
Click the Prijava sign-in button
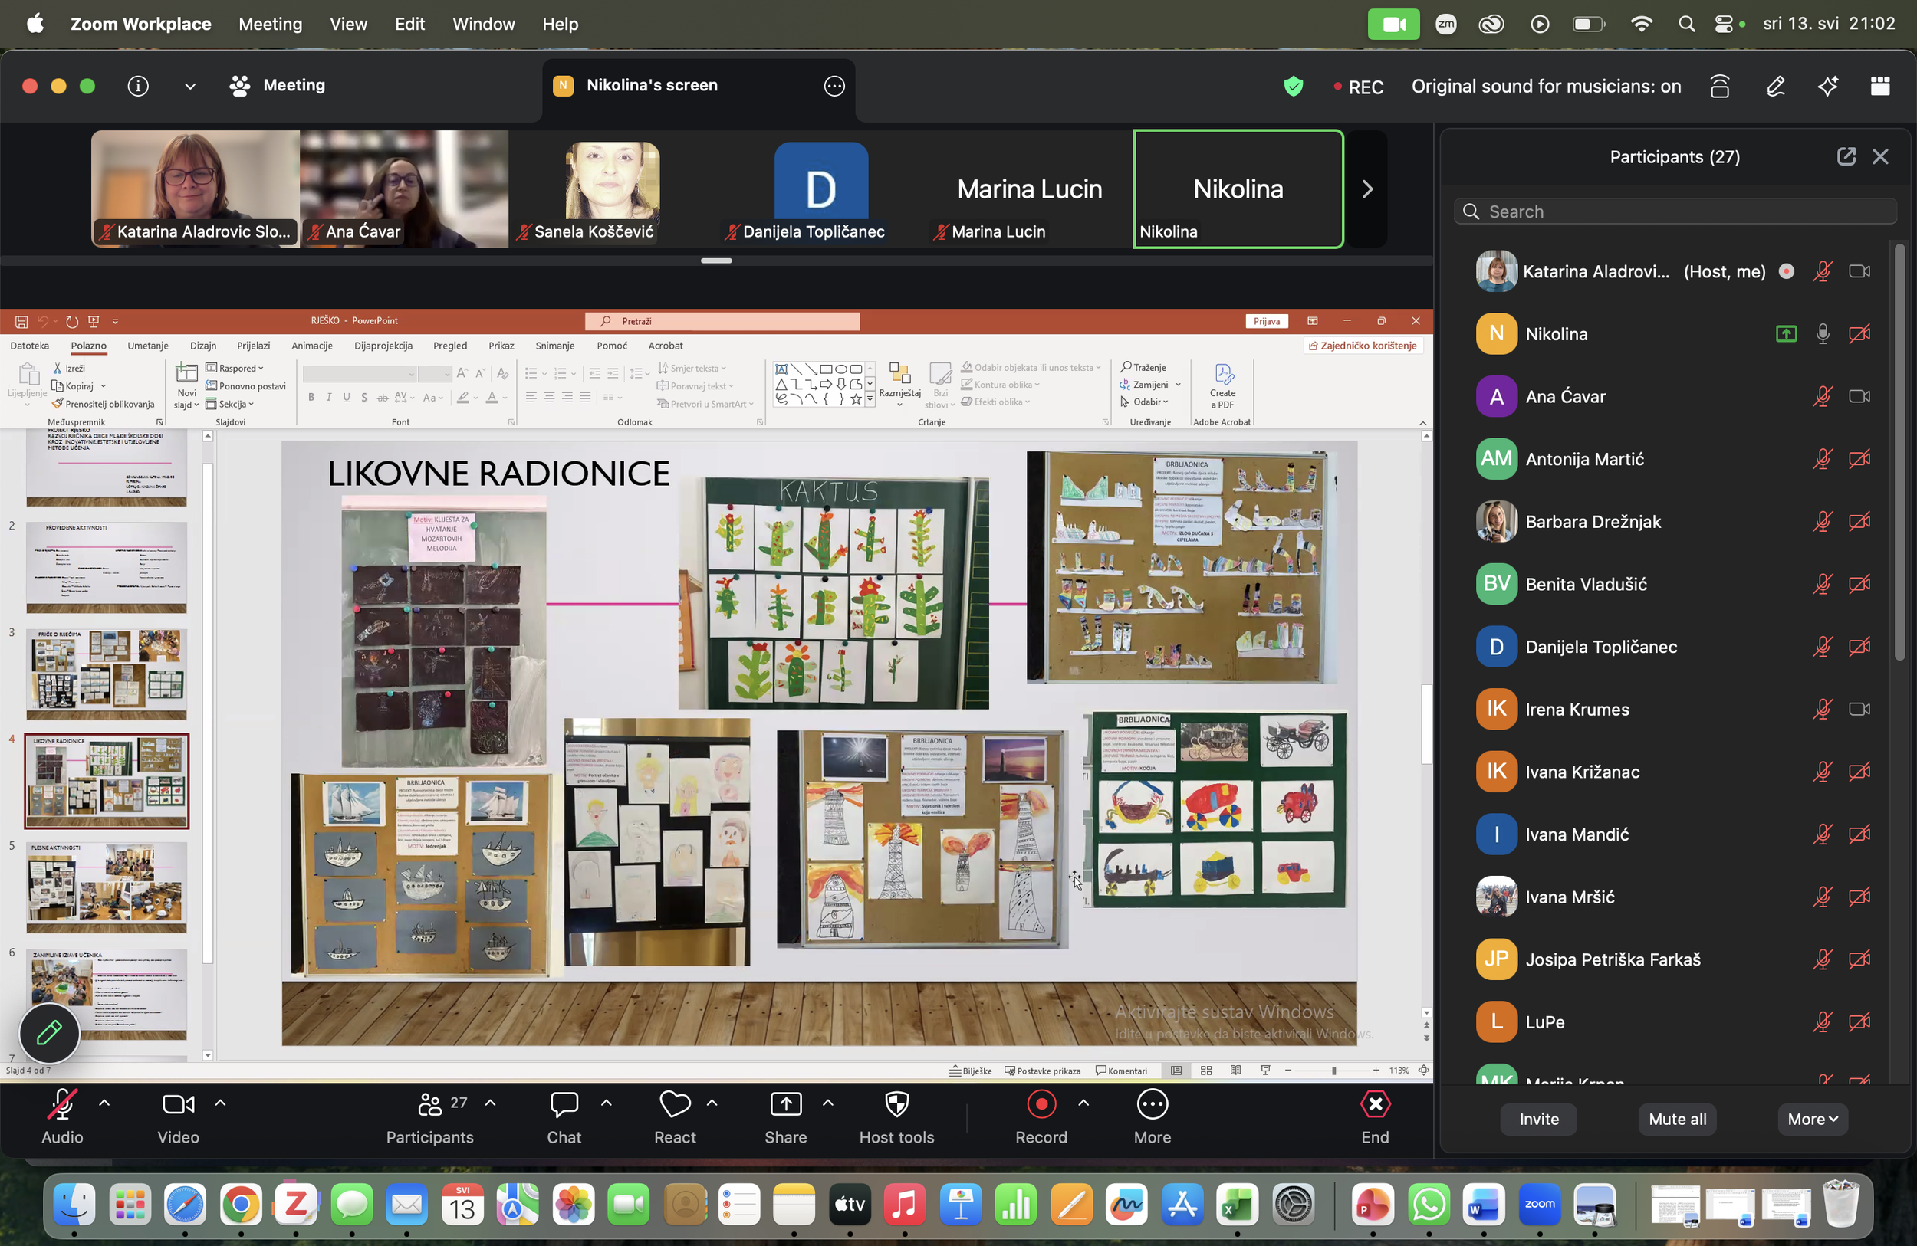pos(1266,321)
